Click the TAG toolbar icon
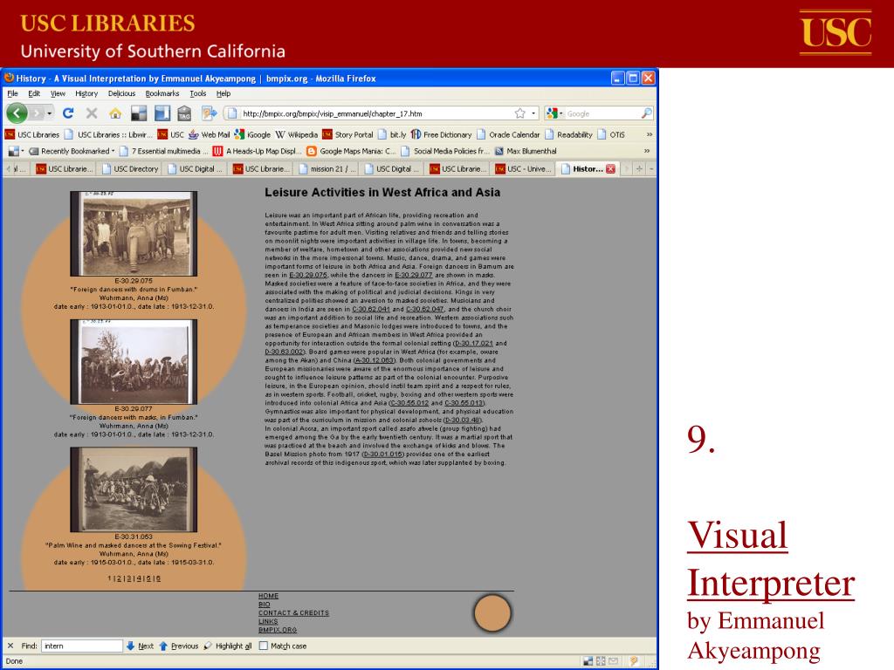The width and height of the screenshot is (894, 670). 184,113
